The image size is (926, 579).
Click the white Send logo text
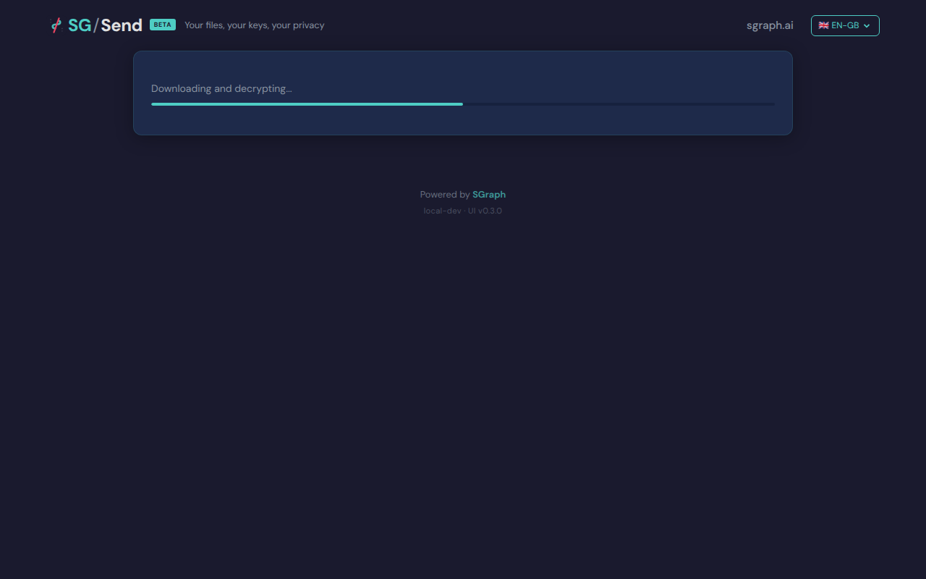(x=122, y=25)
